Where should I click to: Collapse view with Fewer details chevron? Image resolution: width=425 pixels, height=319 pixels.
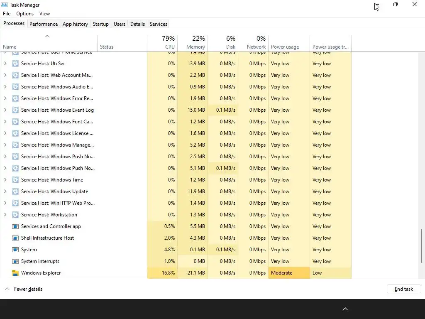click(7, 289)
